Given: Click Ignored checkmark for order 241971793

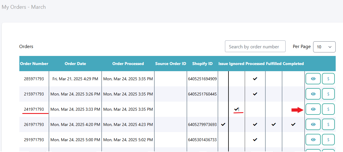Looking at the screenshot, I should tap(236, 109).
